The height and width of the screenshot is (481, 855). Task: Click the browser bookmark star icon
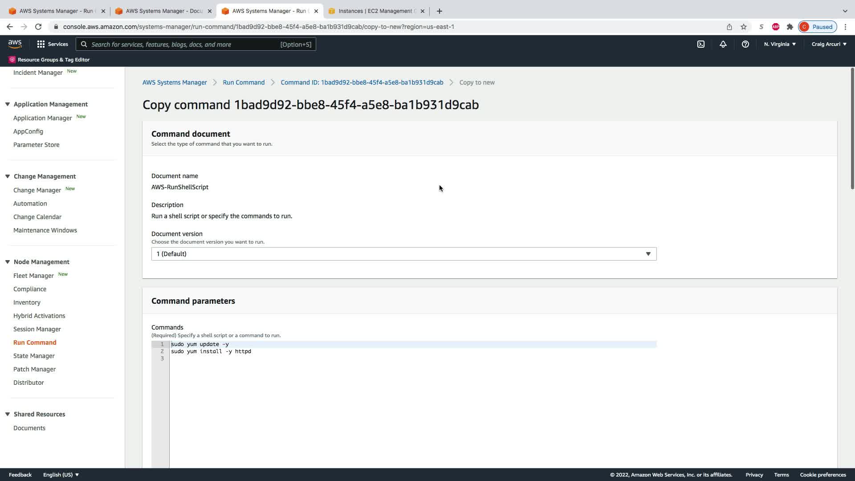744,27
